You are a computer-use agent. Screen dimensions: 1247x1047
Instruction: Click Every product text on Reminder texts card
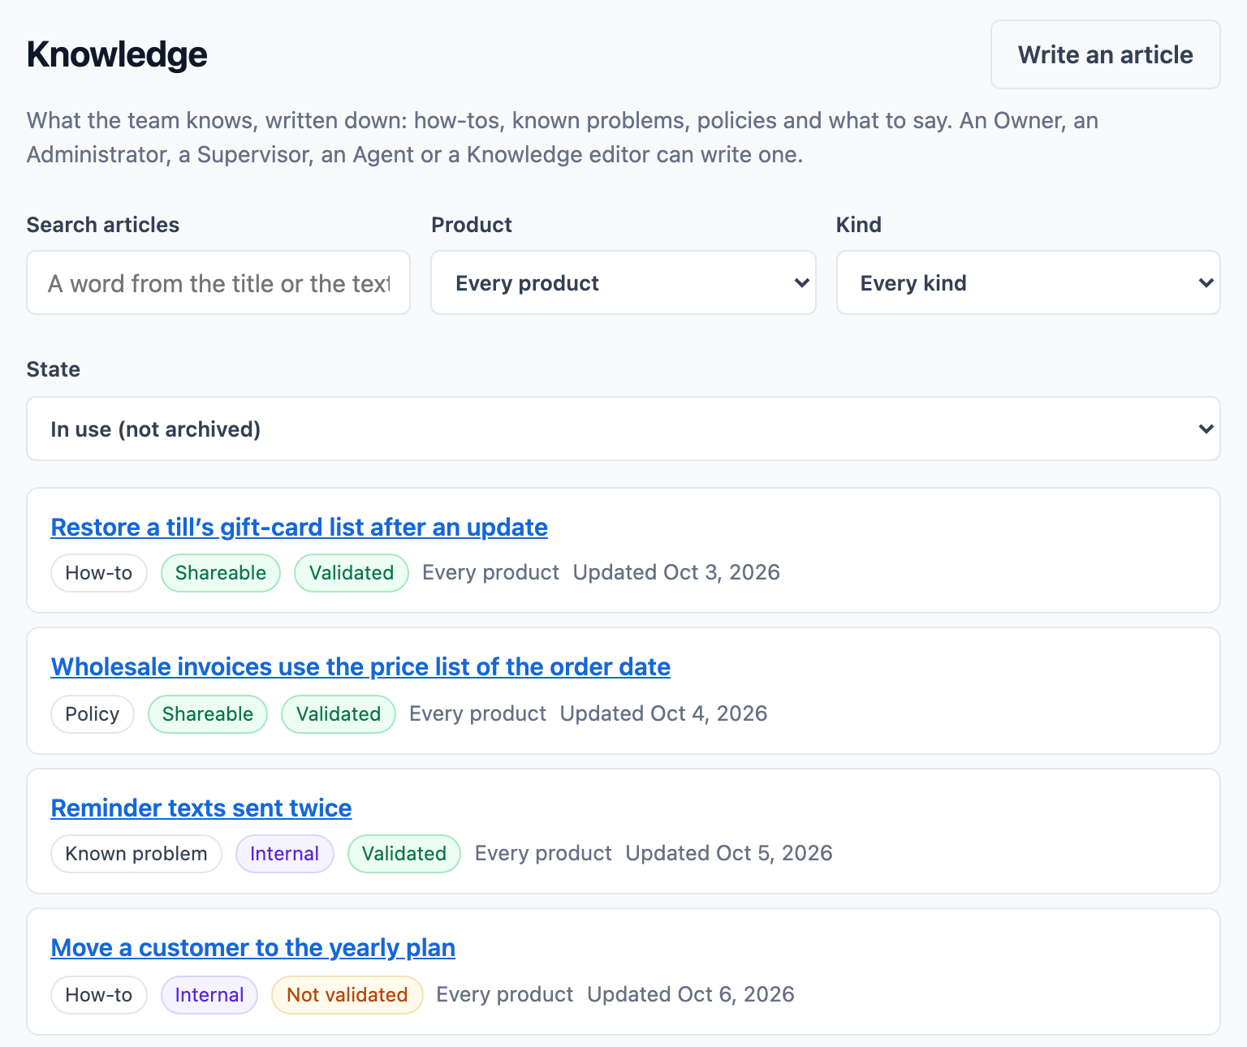543,854
